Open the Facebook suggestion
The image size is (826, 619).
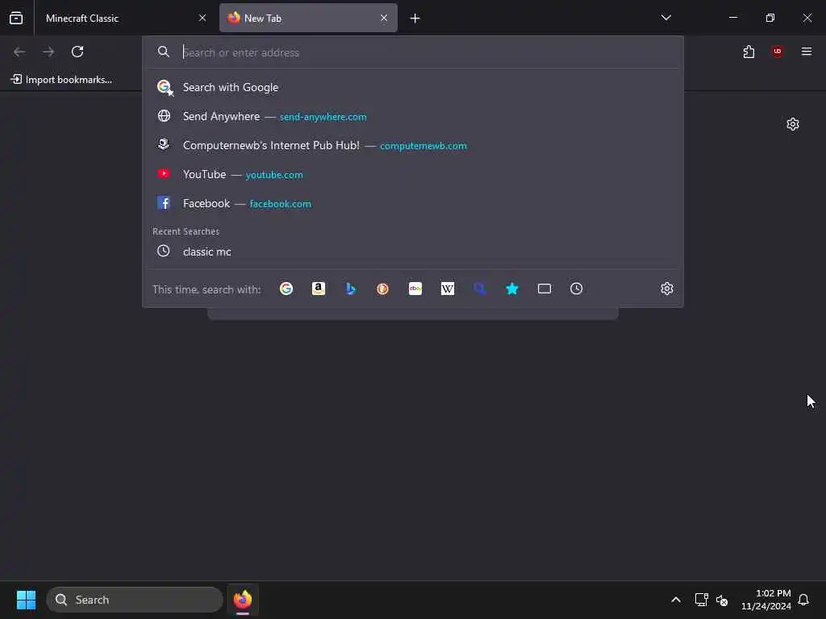click(x=413, y=203)
